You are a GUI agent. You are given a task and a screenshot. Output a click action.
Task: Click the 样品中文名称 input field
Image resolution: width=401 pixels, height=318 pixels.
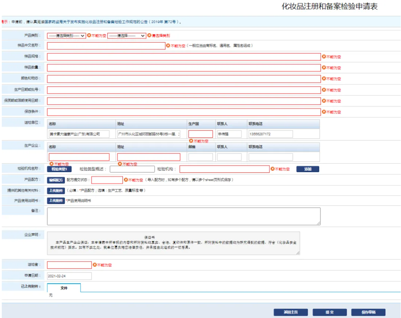click(x=106, y=46)
